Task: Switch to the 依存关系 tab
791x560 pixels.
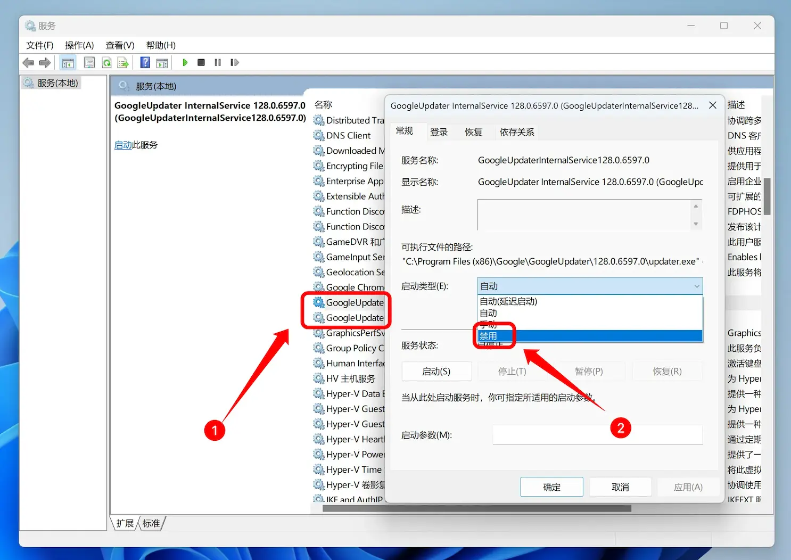Action: (x=517, y=132)
